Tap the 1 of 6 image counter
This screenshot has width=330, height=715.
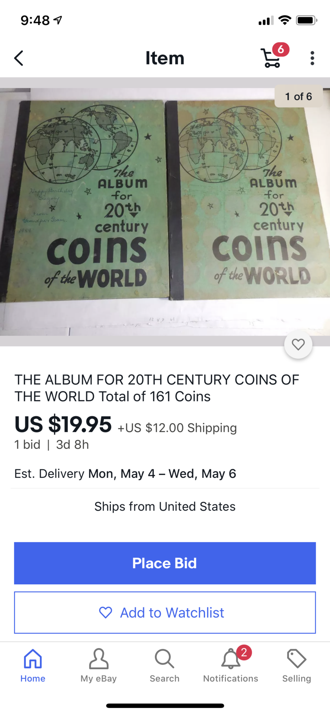point(298,96)
